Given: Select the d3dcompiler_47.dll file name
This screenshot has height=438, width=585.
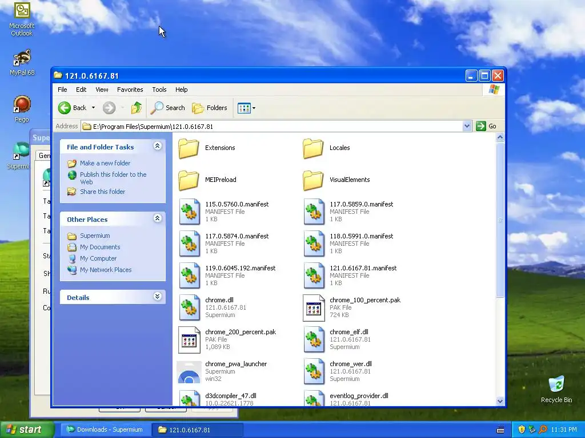Looking at the screenshot, I should (231, 396).
